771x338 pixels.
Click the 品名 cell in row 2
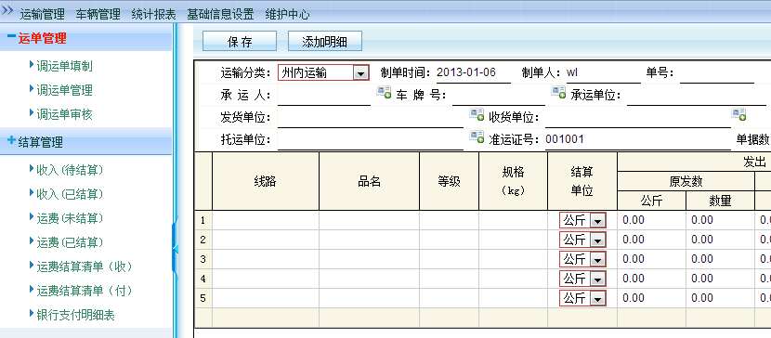click(x=370, y=240)
